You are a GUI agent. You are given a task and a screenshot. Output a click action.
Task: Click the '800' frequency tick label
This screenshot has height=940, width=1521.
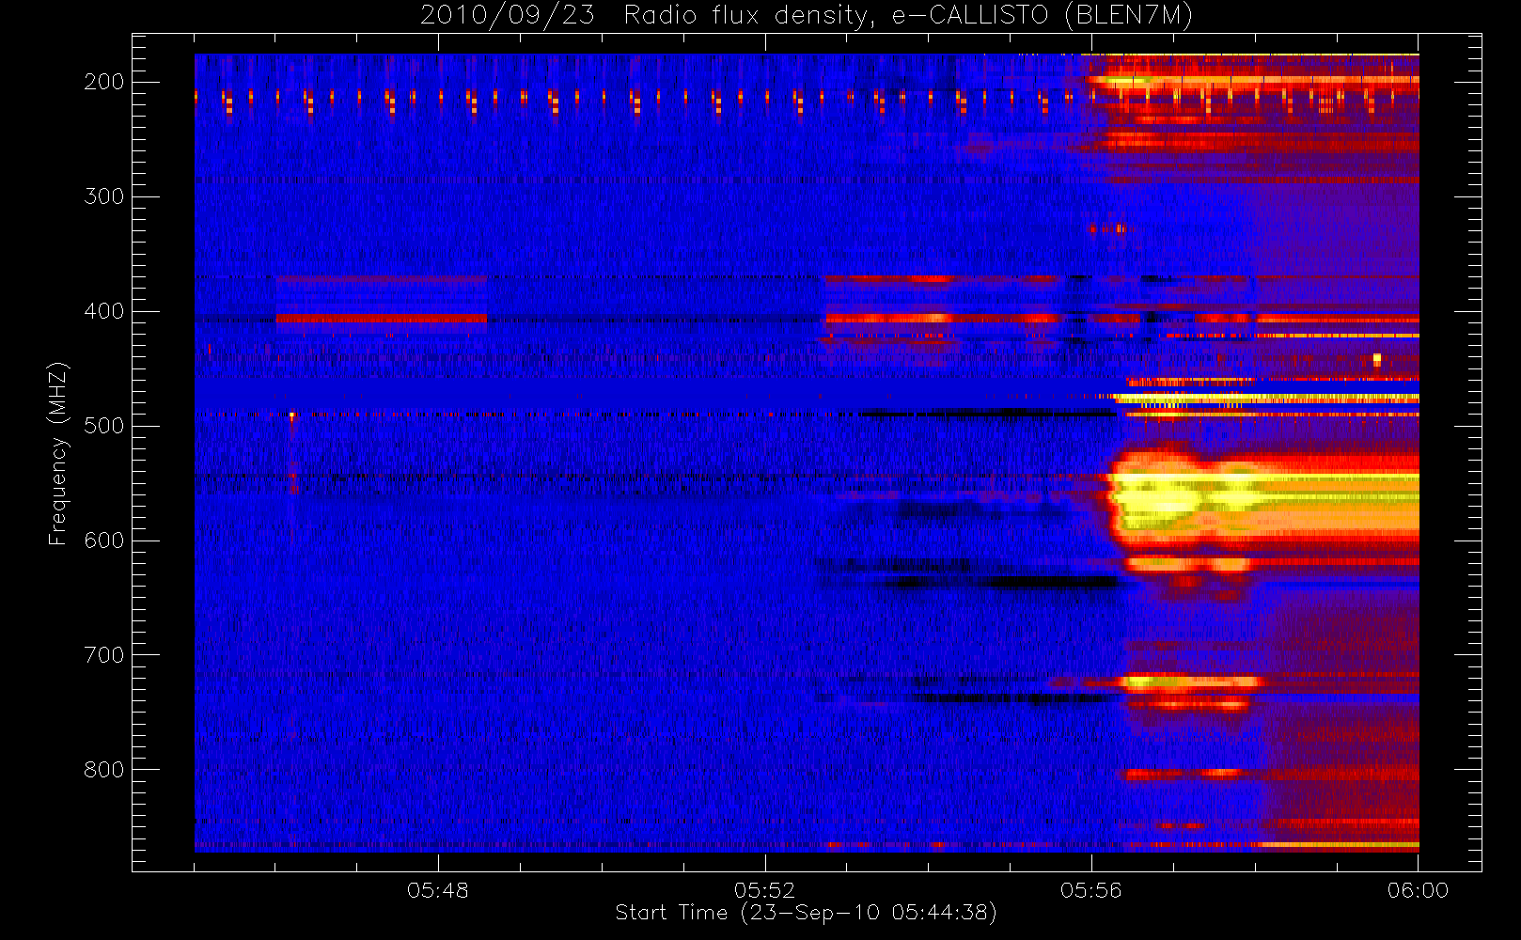click(x=104, y=770)
